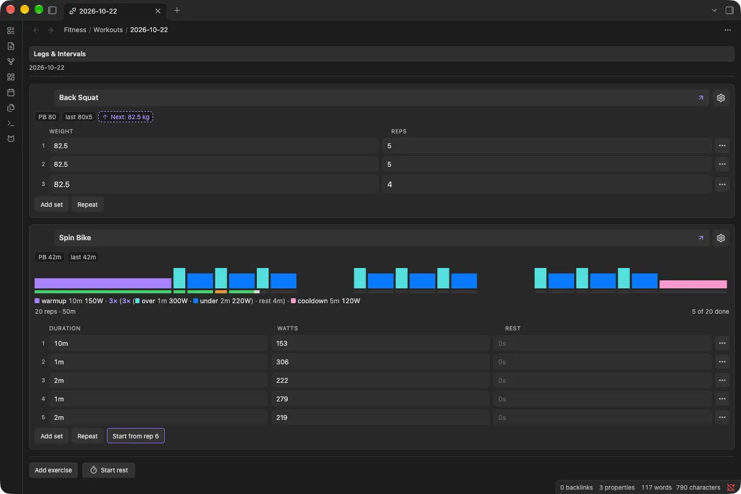Edit weight field of Back Squat set 1

[x=214, y=146]
